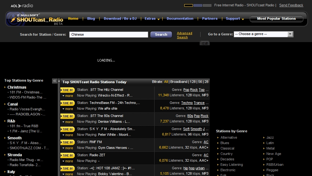Expand more for .977 The Hitz Channel
Screen dimensions: 312x176
pyautogui.click(x=68, y=96)
